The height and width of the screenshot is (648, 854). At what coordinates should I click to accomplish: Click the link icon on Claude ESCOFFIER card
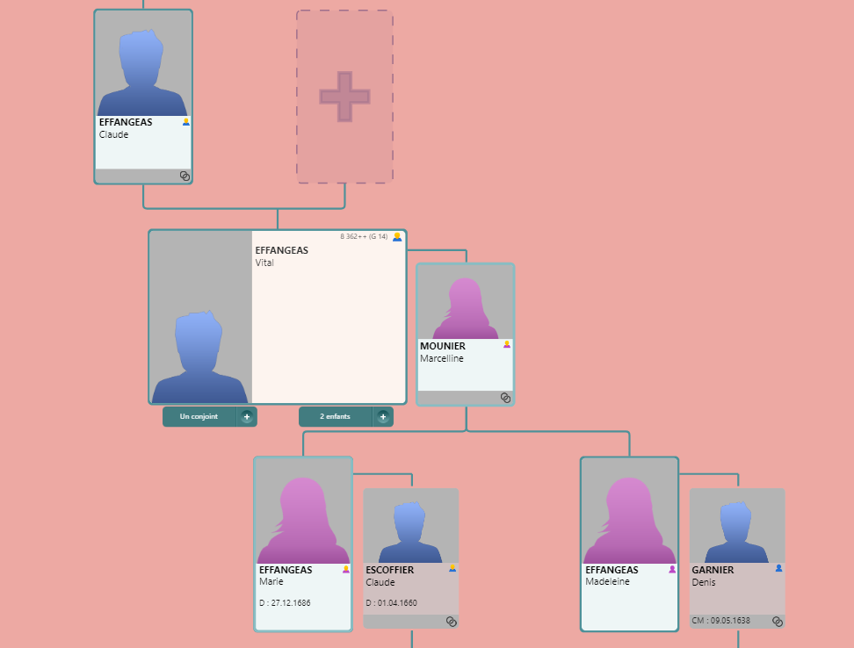point(451,621)
